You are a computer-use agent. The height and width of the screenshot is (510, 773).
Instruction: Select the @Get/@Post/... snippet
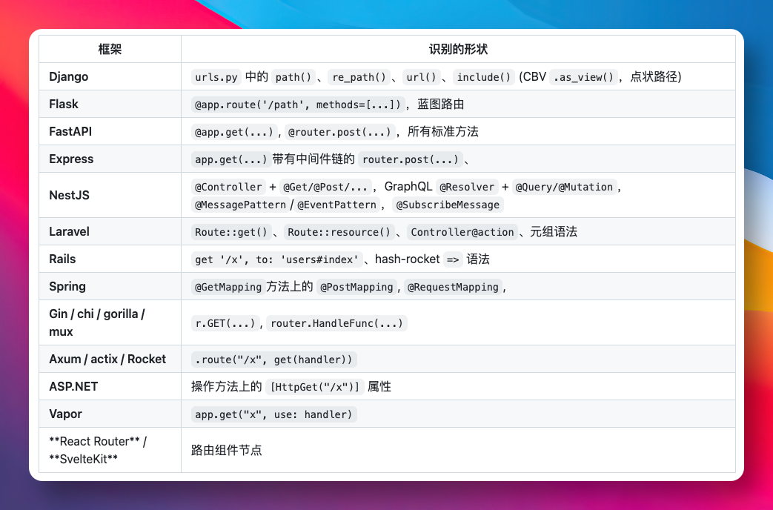pos(325,187)
